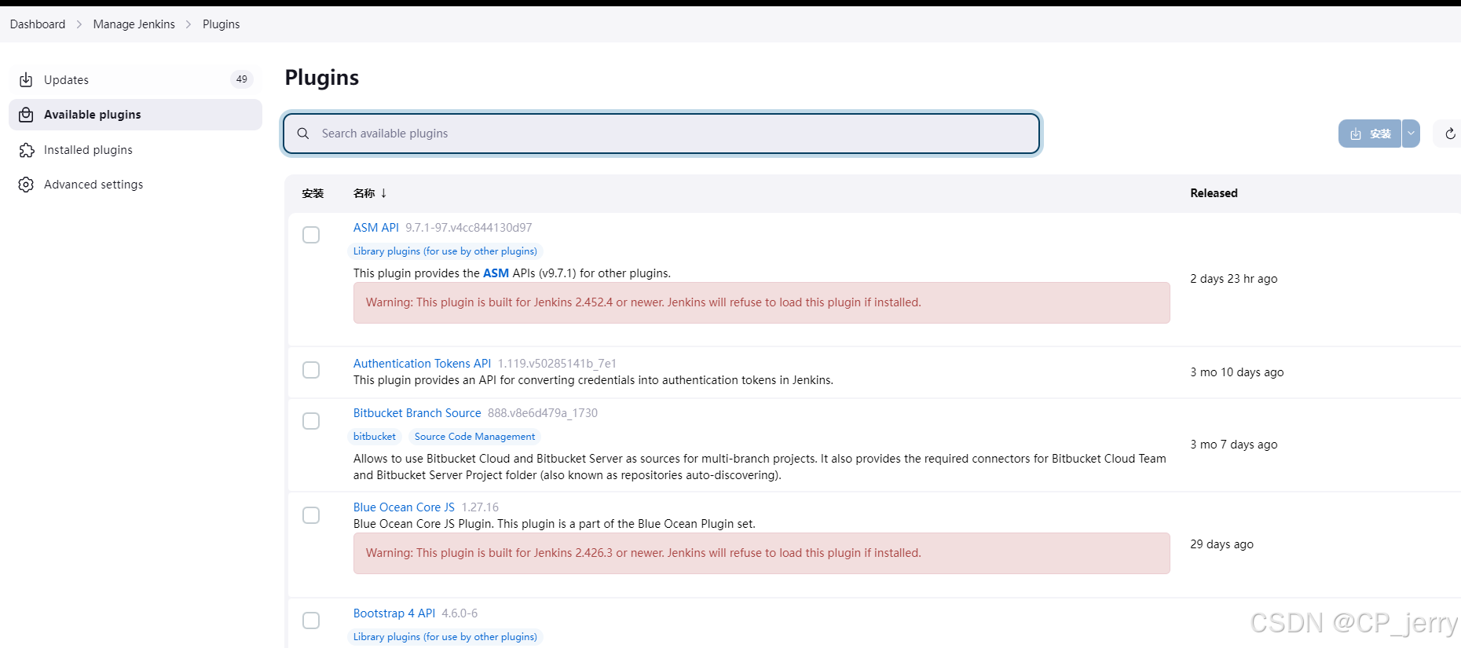Select the Bitbucket Branch Source checkbox
The image size is (1461, 648).
pyautogui.click(x=311, y=421)
